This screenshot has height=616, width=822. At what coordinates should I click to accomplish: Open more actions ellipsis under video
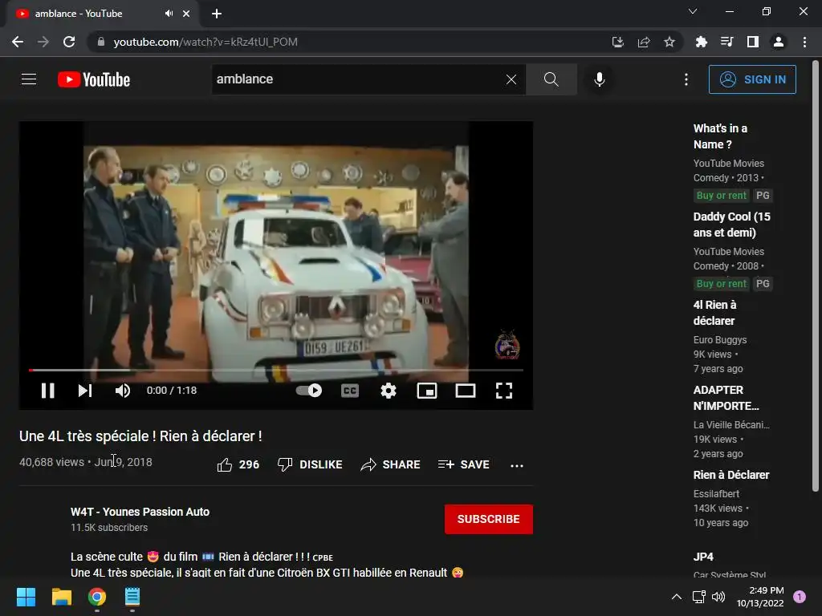(517, 465)
